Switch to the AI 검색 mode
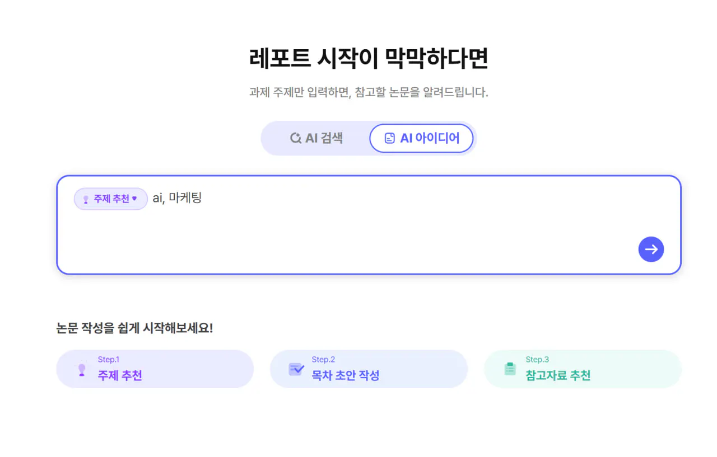 [x=316, y=138]
